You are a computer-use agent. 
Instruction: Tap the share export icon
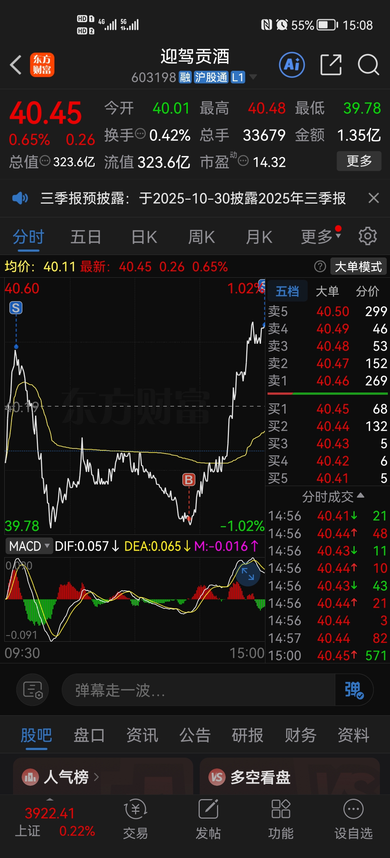(331, 65)
